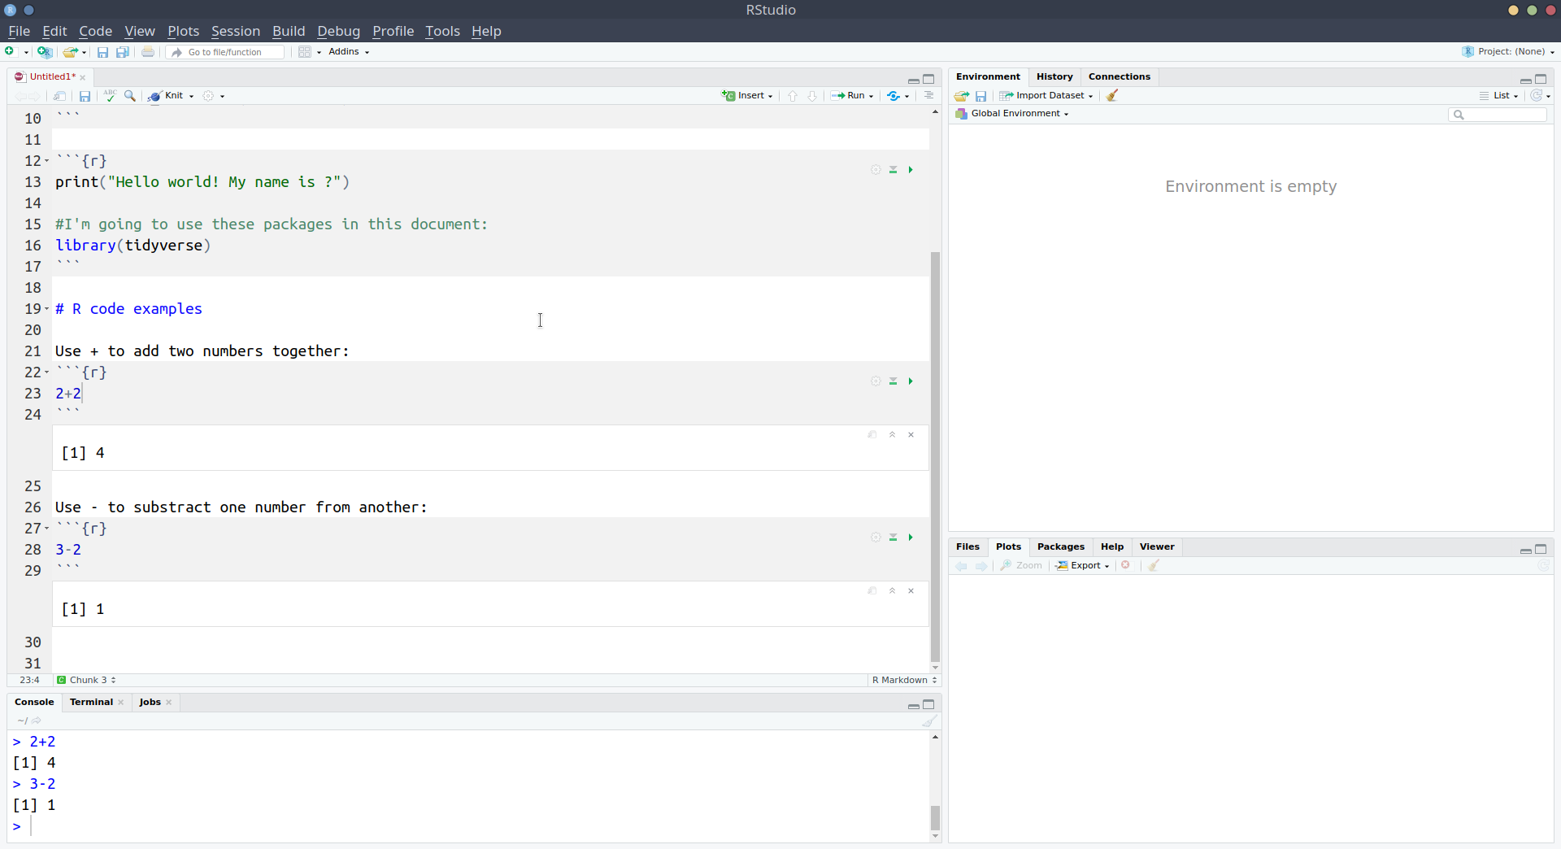1561x849 pixels.
Task: Expand the Run dropdown menu
Action: [872, 96]
